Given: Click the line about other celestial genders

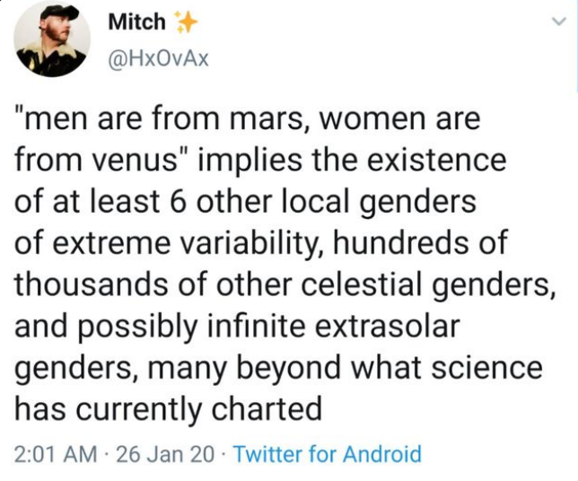Looking at the screenshot, I should [x=283, y=284].
